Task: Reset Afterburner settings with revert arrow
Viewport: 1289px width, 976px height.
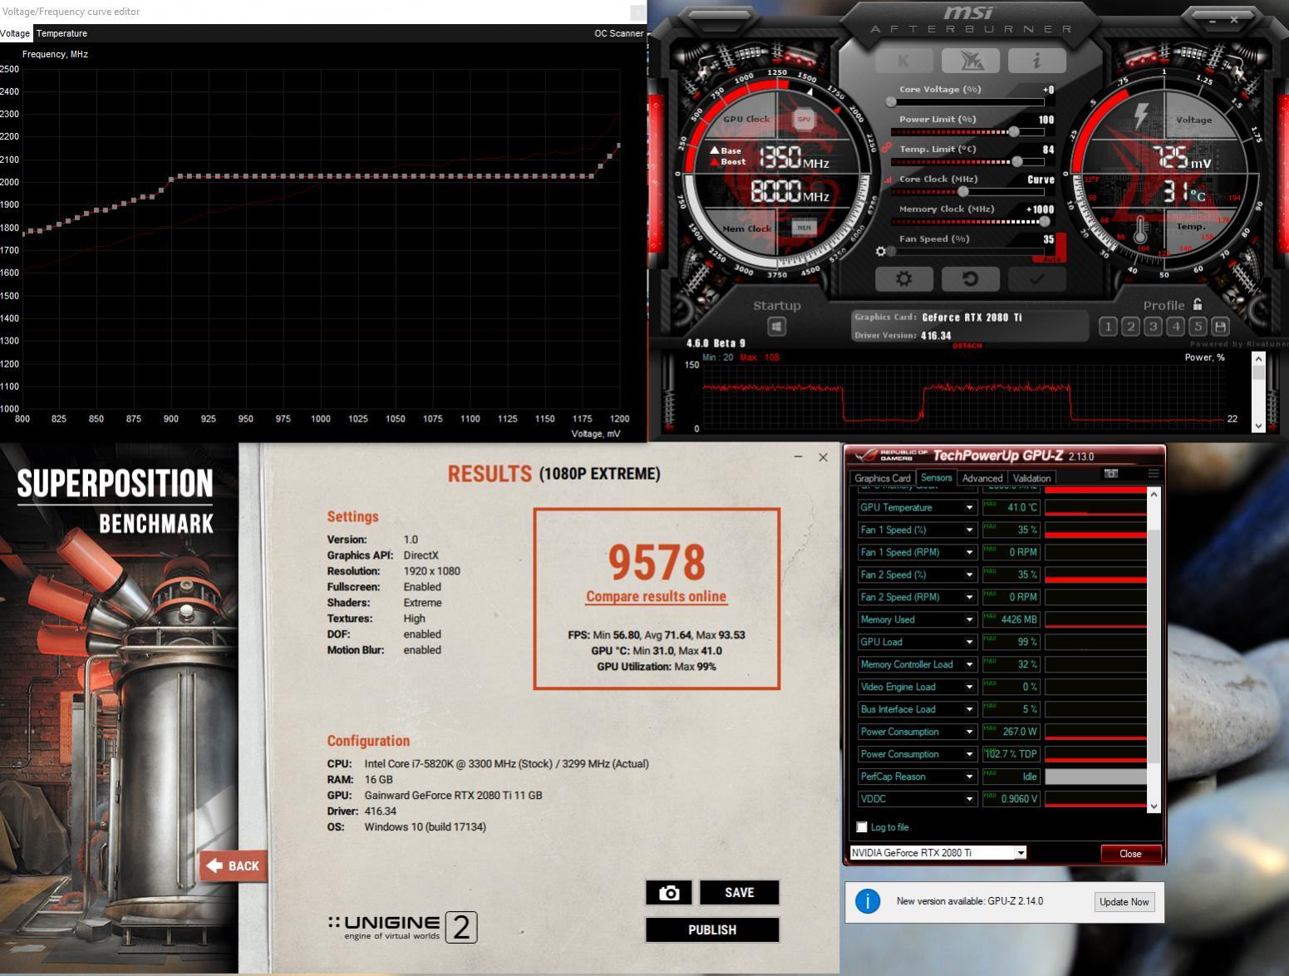Action: (x=970, y=279)
